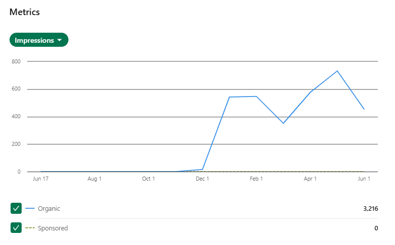Click the Jun 17 axis label

pos(41,179)
